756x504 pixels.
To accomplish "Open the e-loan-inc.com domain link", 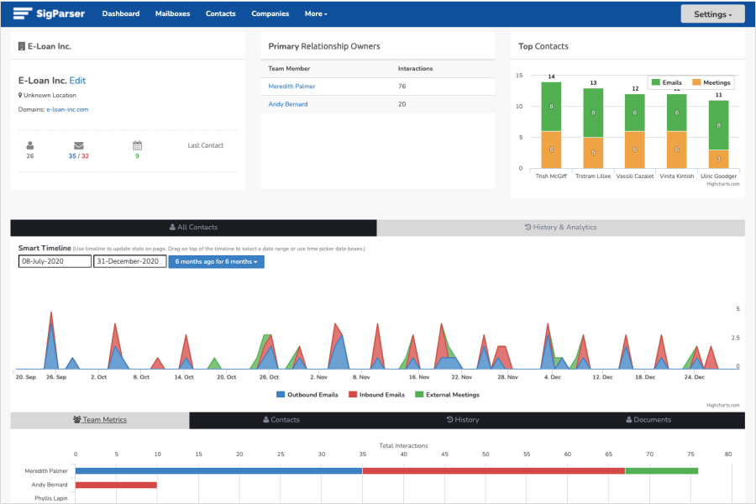I will 67,109.
